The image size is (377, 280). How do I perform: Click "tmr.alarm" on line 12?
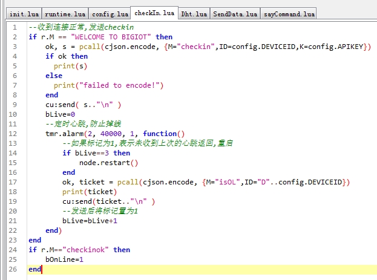[x=64, y=134]
